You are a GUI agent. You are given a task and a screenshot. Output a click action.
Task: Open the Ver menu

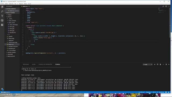[15, 4]
